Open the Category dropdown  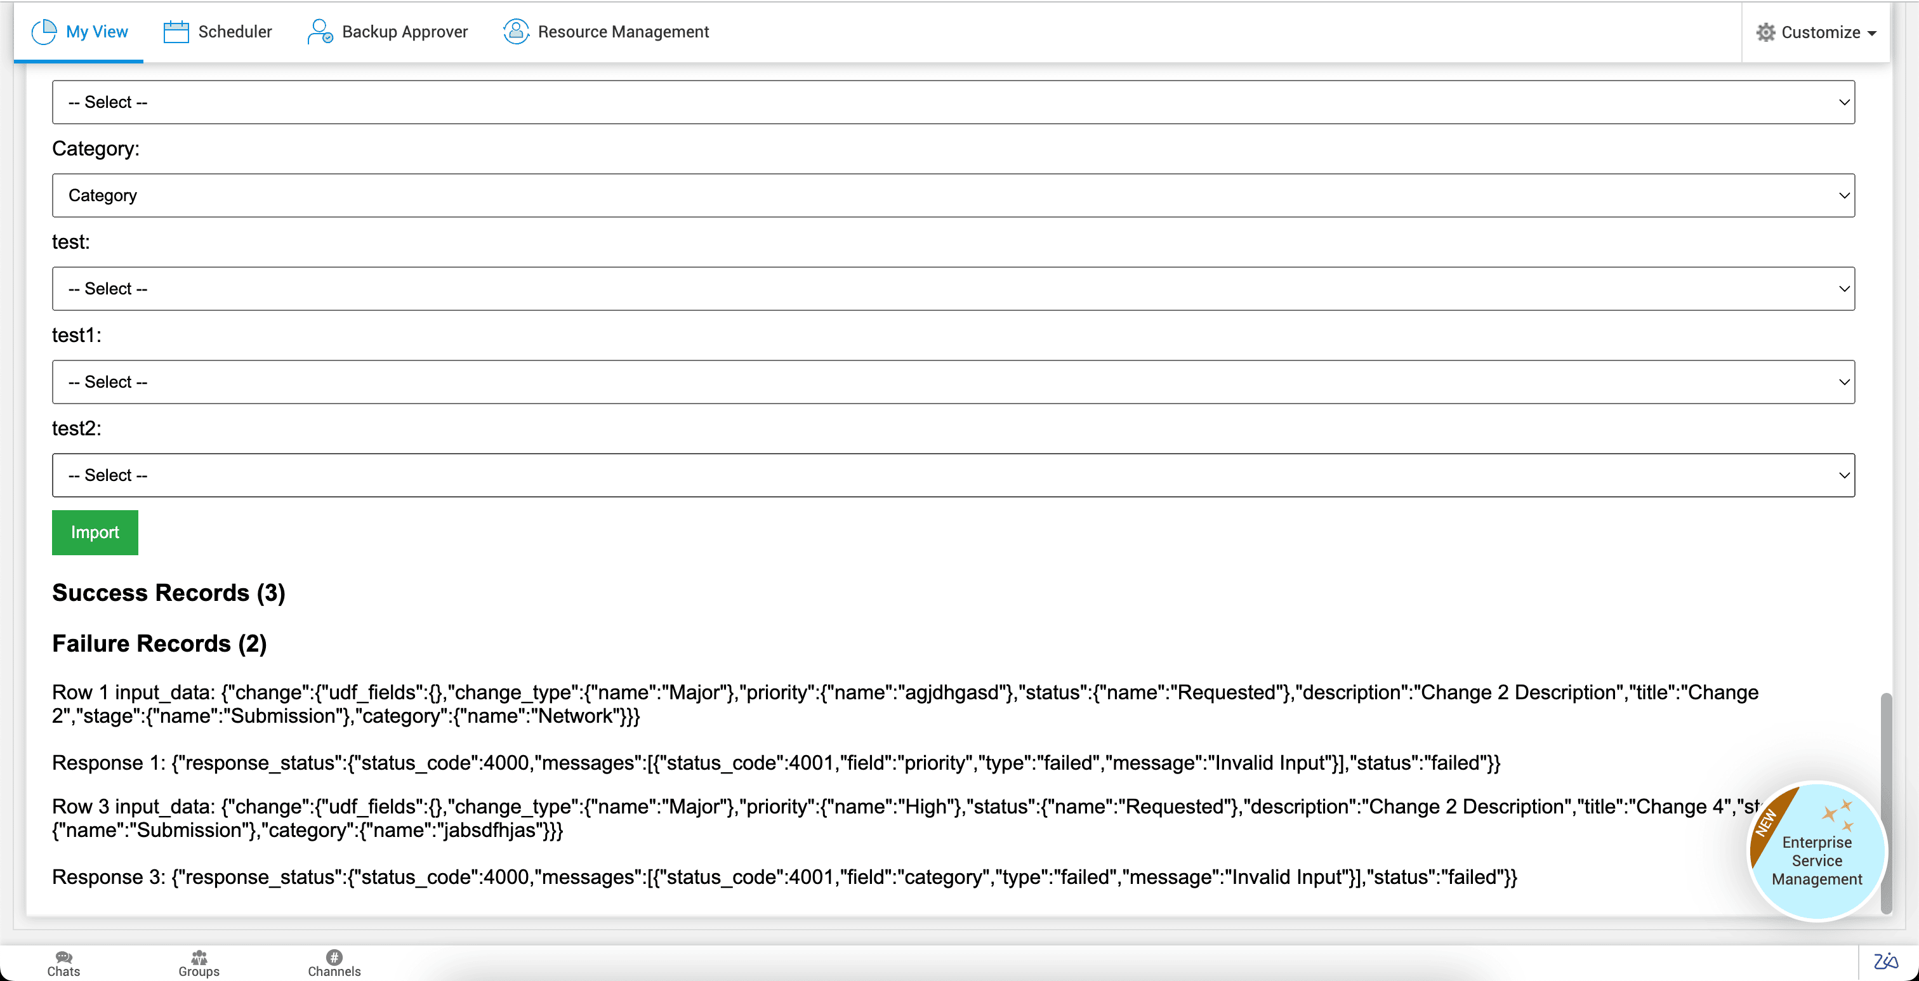(x=953, y=196)
